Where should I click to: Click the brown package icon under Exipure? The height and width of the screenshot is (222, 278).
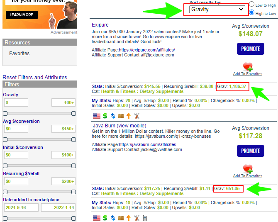pos(121,116)
